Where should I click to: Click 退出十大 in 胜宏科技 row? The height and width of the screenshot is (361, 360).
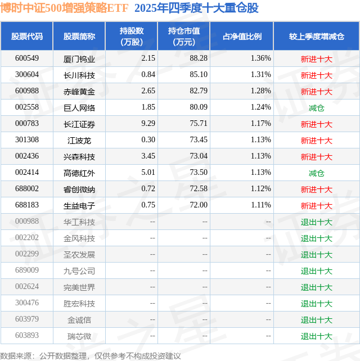(x=317, y=304)
